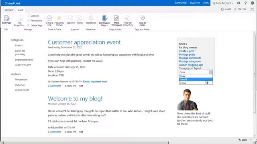Open 0 Comments on the Welcome post

55,132
